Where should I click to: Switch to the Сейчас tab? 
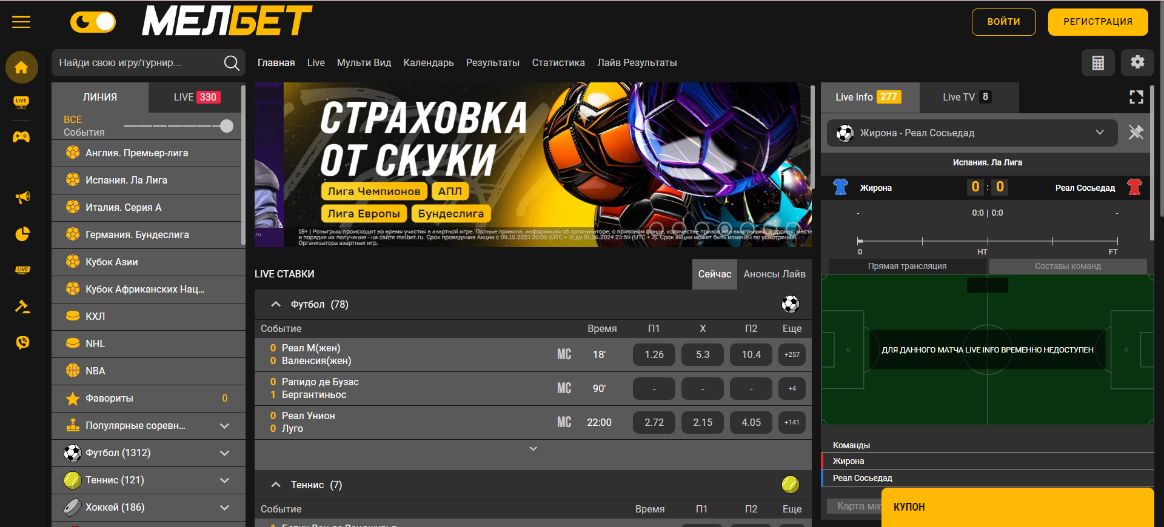point(715,274)
